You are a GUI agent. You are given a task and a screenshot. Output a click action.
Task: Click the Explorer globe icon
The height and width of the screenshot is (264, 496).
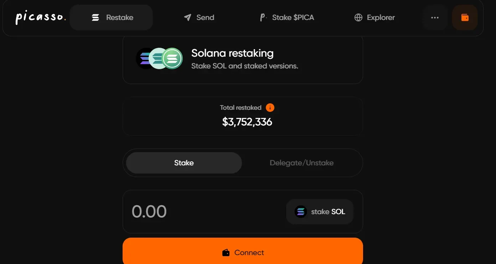pos(358,17)
